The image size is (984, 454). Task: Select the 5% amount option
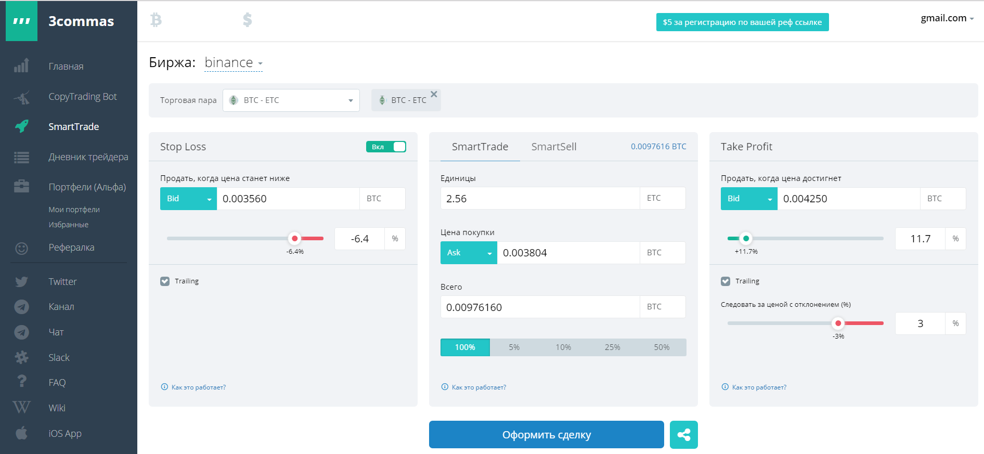tap(514, 347)
